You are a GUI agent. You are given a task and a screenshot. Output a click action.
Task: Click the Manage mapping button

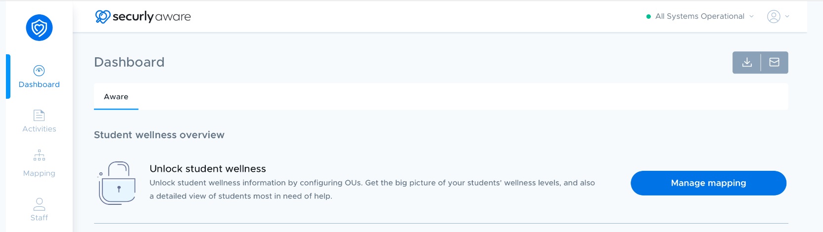(x=708, y=183)
